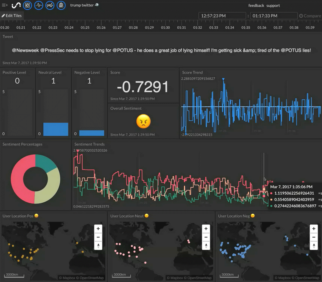Open the feedback link
Viewport: 322px width, 282px height.
pos(256,5)
